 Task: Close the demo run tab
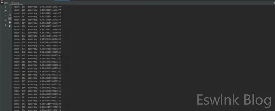[21, 3]
